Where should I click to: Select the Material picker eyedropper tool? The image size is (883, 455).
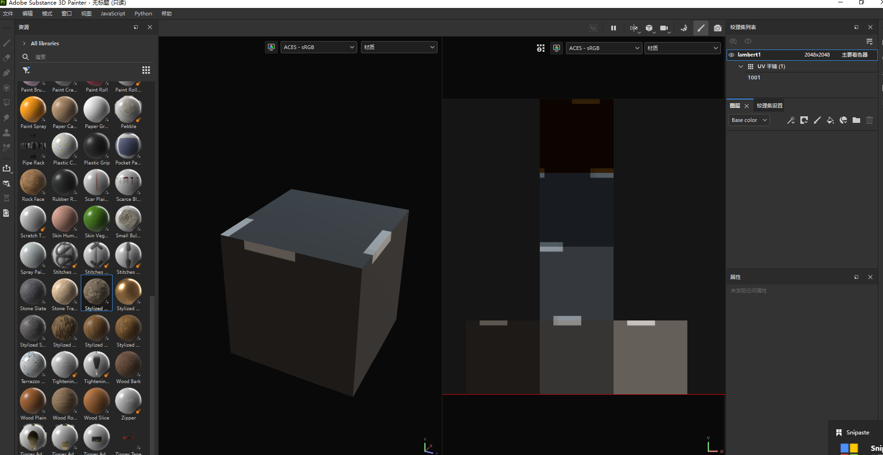(x=7, y=148)
